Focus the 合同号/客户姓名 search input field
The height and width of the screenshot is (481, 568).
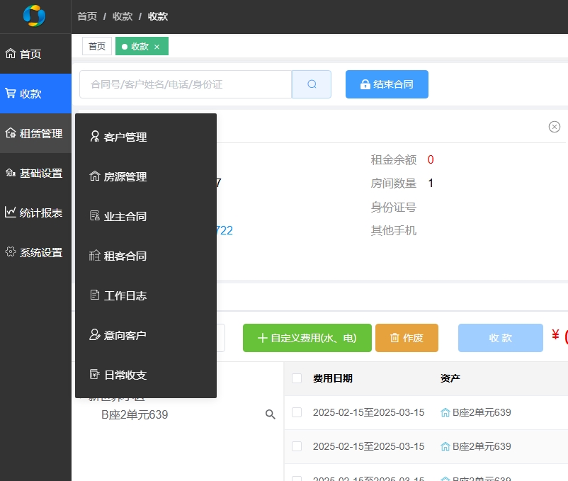point(186,84)
